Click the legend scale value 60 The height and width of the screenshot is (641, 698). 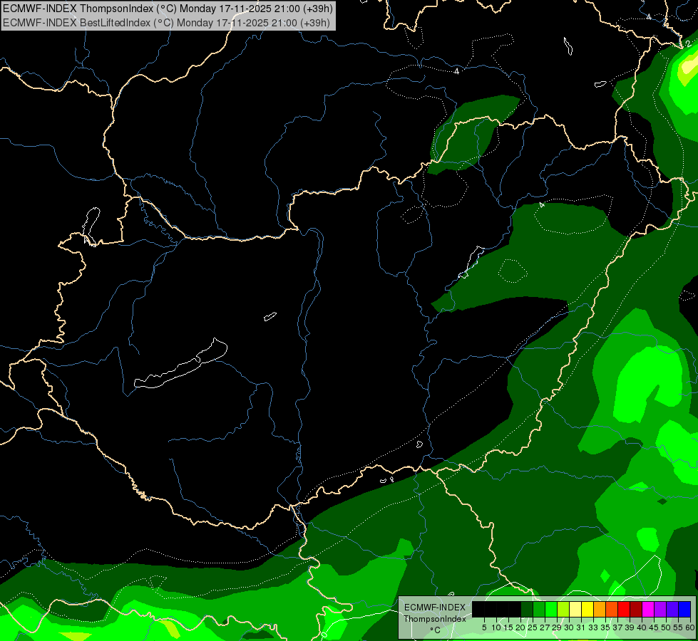tap(690, 627)
